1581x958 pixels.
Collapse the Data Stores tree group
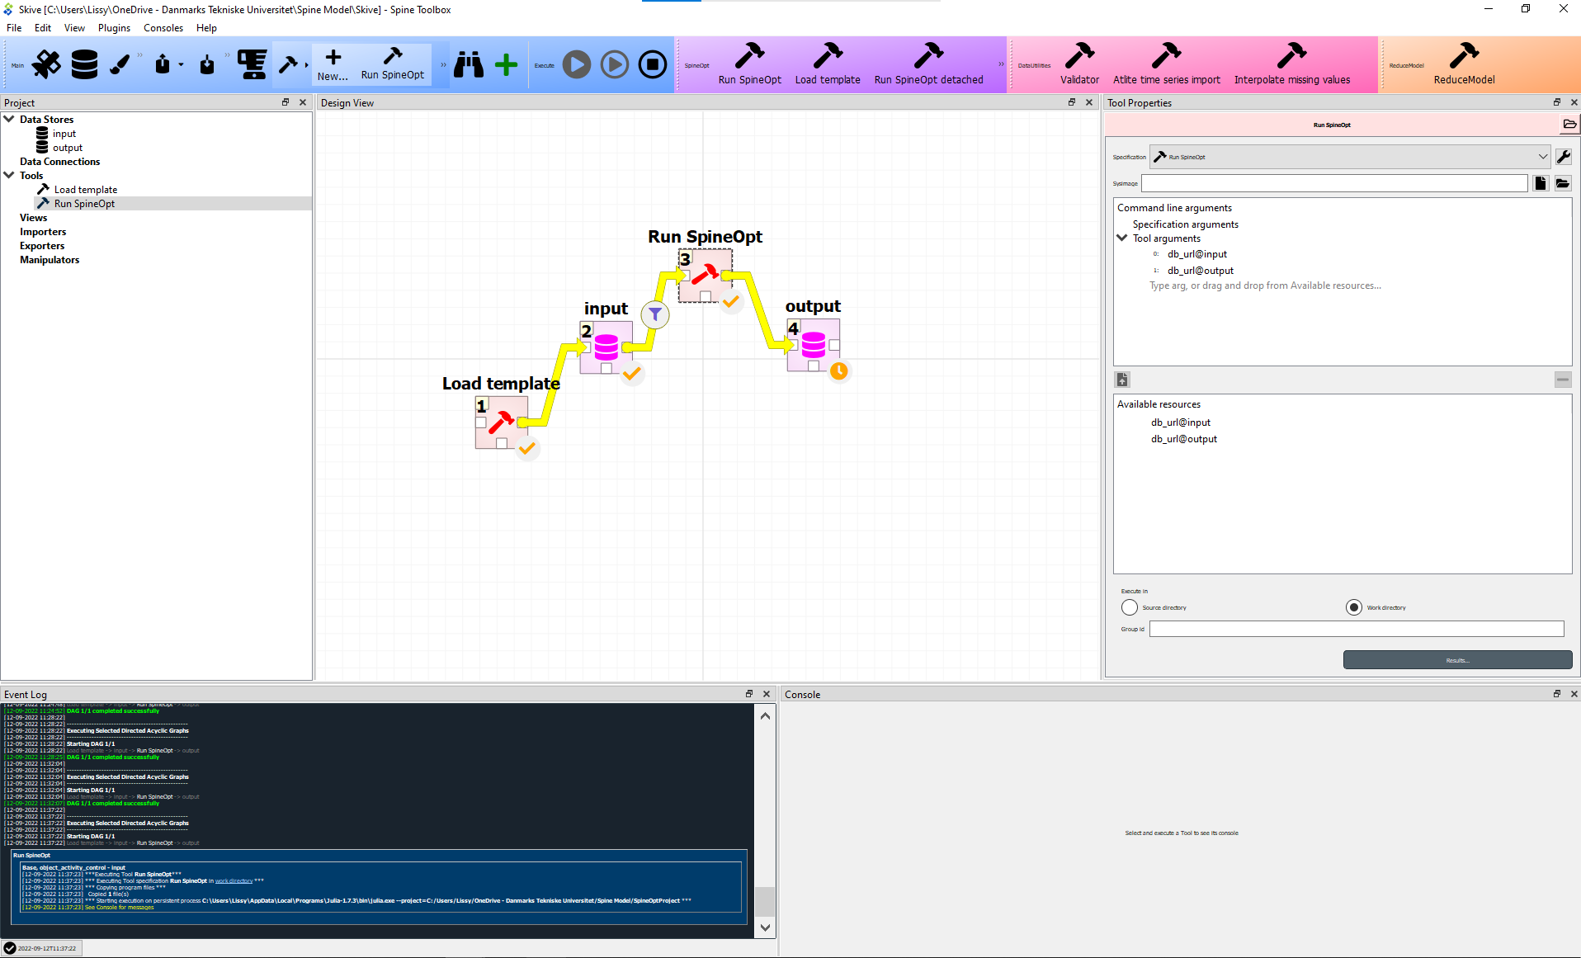9,119
